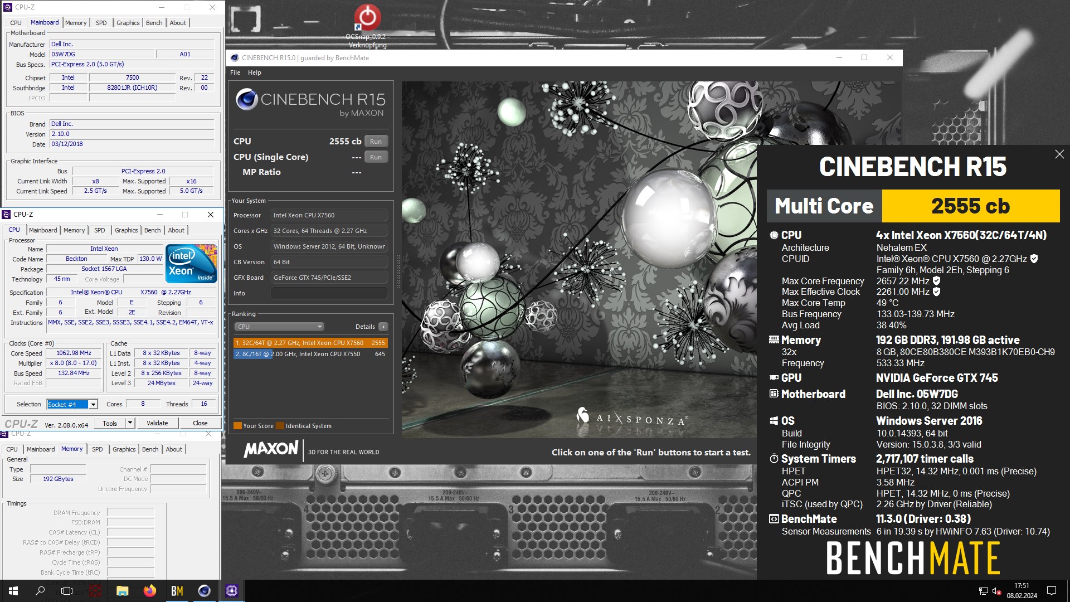Open Task View on the taskbar
1070x602 pixels.
tap(67, 591)
